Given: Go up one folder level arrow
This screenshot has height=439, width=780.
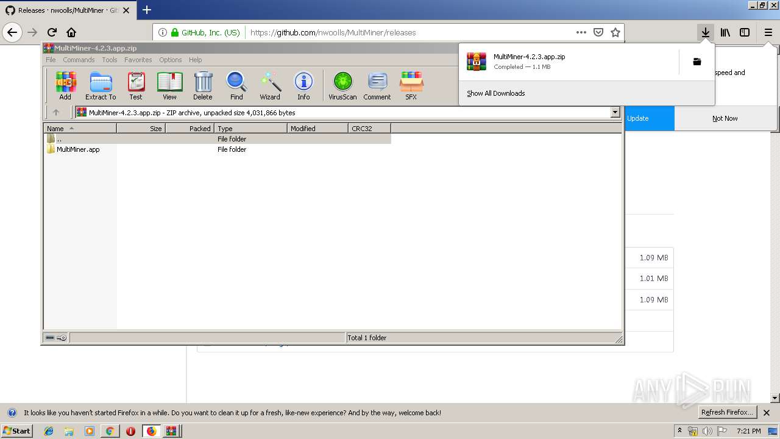Looking at the screenshot, I should 56,112.
